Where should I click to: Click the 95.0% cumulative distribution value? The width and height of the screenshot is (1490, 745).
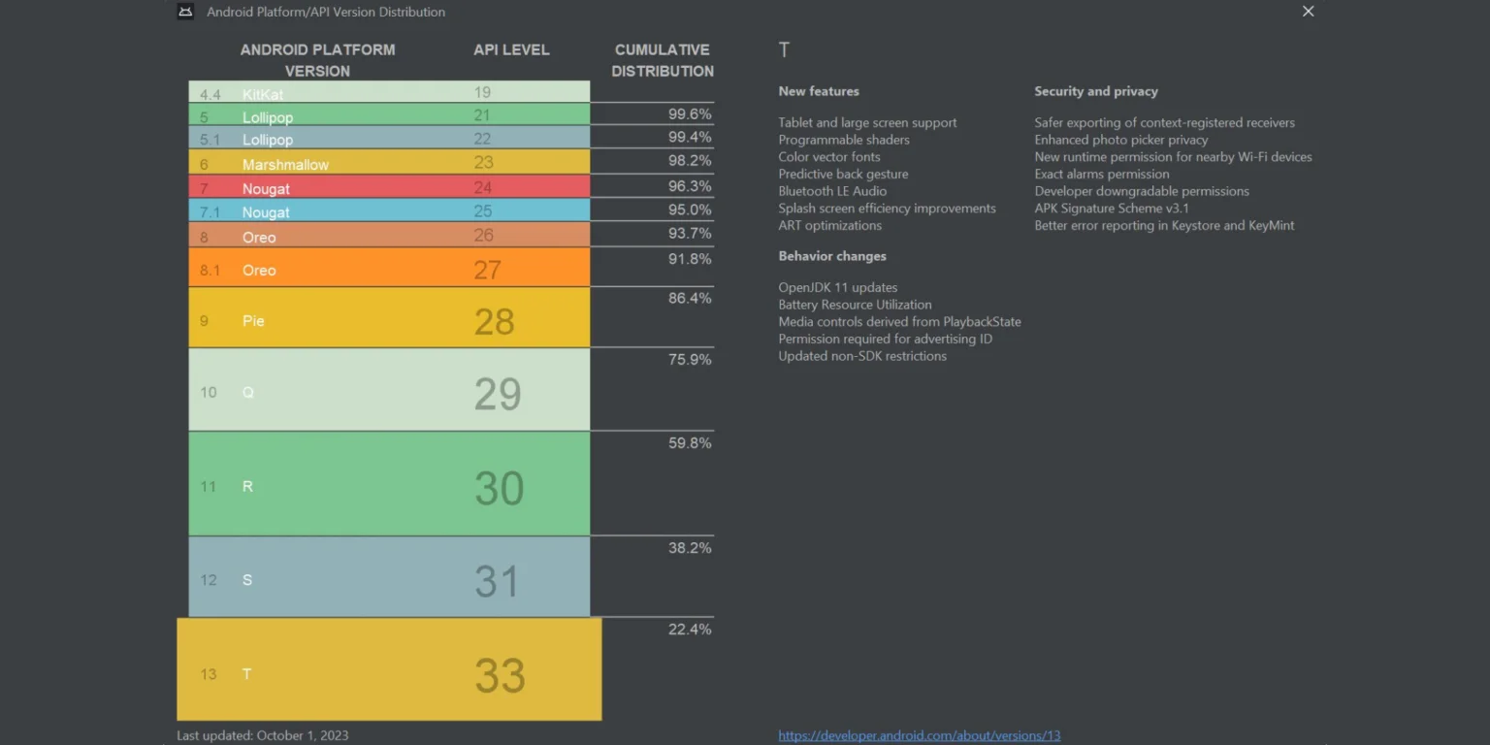pyautogui.click(x=690, y=210)
